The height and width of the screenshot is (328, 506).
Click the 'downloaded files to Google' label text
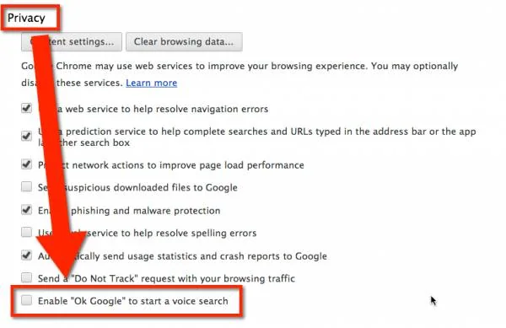[175, 187]
